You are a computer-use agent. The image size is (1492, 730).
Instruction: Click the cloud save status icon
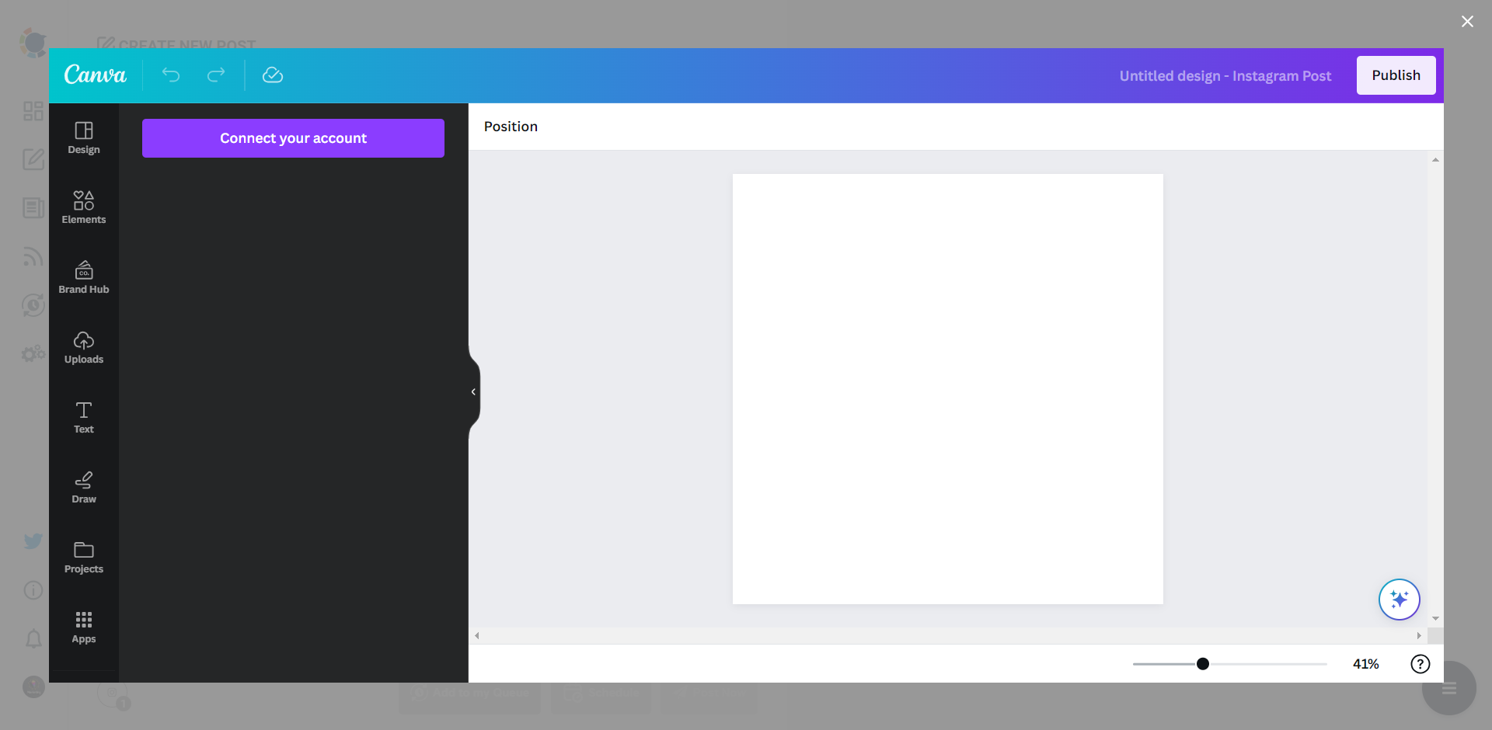click(x=273, y=75)
